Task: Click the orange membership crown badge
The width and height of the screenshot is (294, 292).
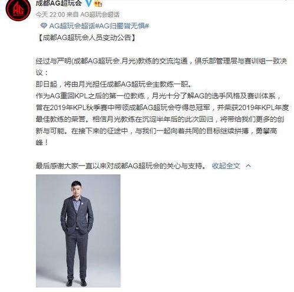Action: pos(98,4)
